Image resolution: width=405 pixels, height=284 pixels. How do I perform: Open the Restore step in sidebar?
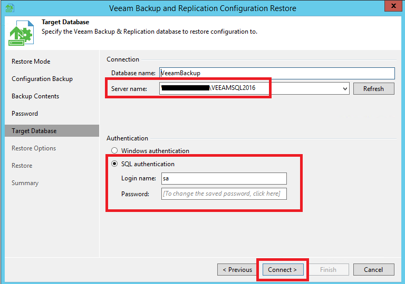pos(22,166)
